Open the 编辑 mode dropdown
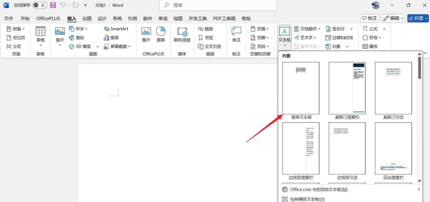This screenshot has width=430, height=202. 393,19
